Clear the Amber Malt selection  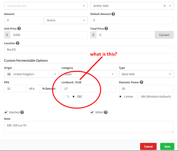pyautogui.click(x=164, y=6)
